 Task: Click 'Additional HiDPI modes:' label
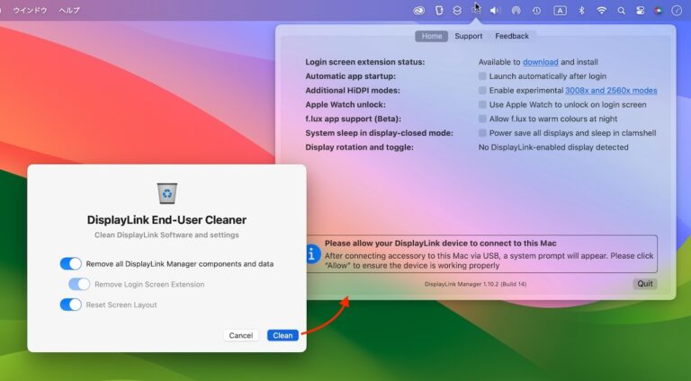pos(353,90)
